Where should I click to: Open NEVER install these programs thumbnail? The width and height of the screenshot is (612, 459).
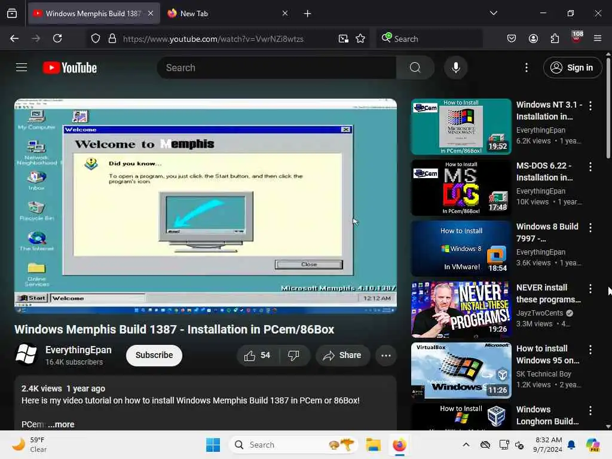[461, 310]
